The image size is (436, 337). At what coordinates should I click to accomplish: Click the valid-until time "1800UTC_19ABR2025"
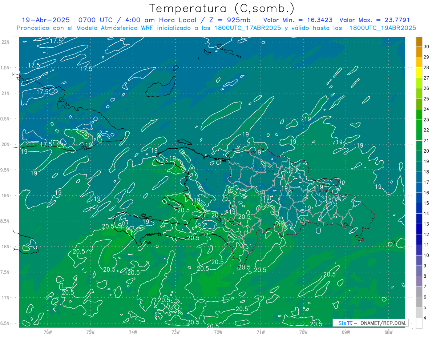(x=383, y=28)
